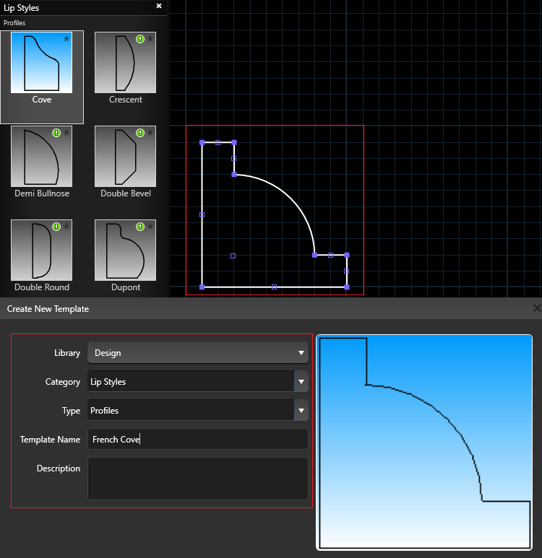This screenshot has height=558, width=542.
Task: Select the midpoint handle on the bottom edge
Action: click(x=274, y=287)
